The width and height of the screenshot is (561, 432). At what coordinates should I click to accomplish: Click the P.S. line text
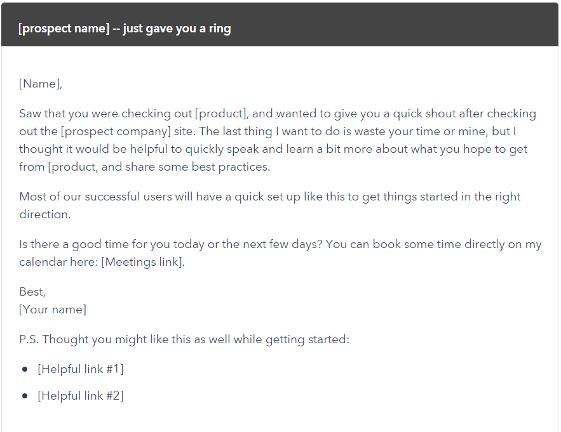click(184, 339)
